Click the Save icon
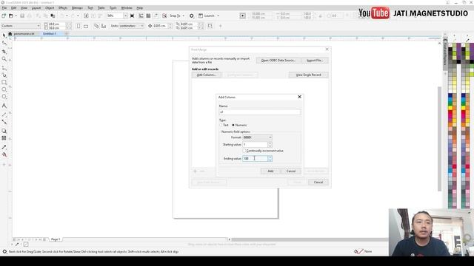Viewport: 474px width, 266px height. pyautogui.click(x=22, y=16)
